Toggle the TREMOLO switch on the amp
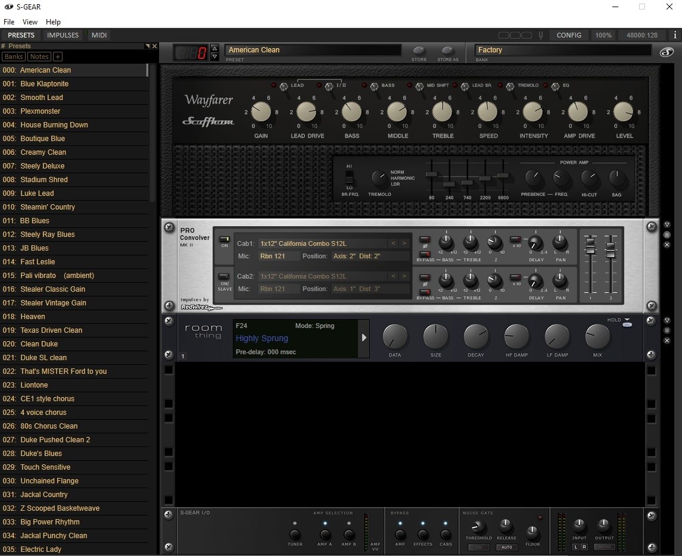The height and width of the screenshot is (556, 682). pyautogui.click(x=510, y=86)
